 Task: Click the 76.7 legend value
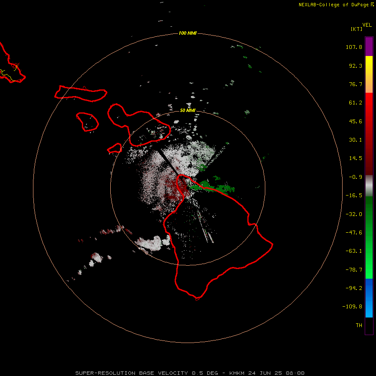point(356,84)
